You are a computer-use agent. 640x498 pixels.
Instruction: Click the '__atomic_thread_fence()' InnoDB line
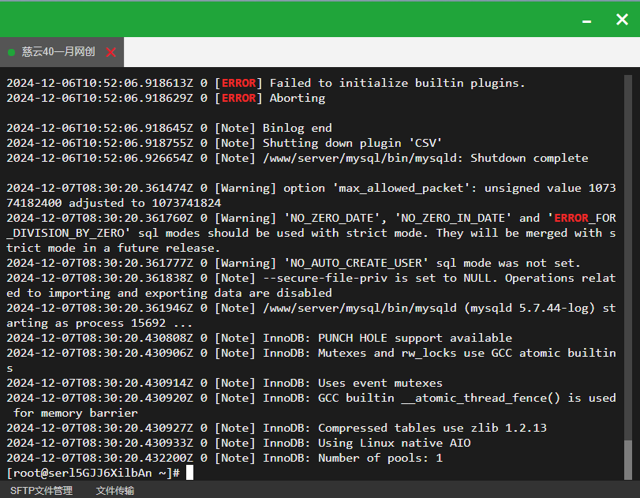tap(311, 406)
